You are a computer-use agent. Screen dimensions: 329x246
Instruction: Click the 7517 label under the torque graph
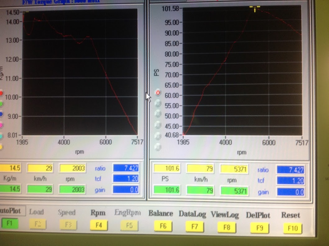137,142
